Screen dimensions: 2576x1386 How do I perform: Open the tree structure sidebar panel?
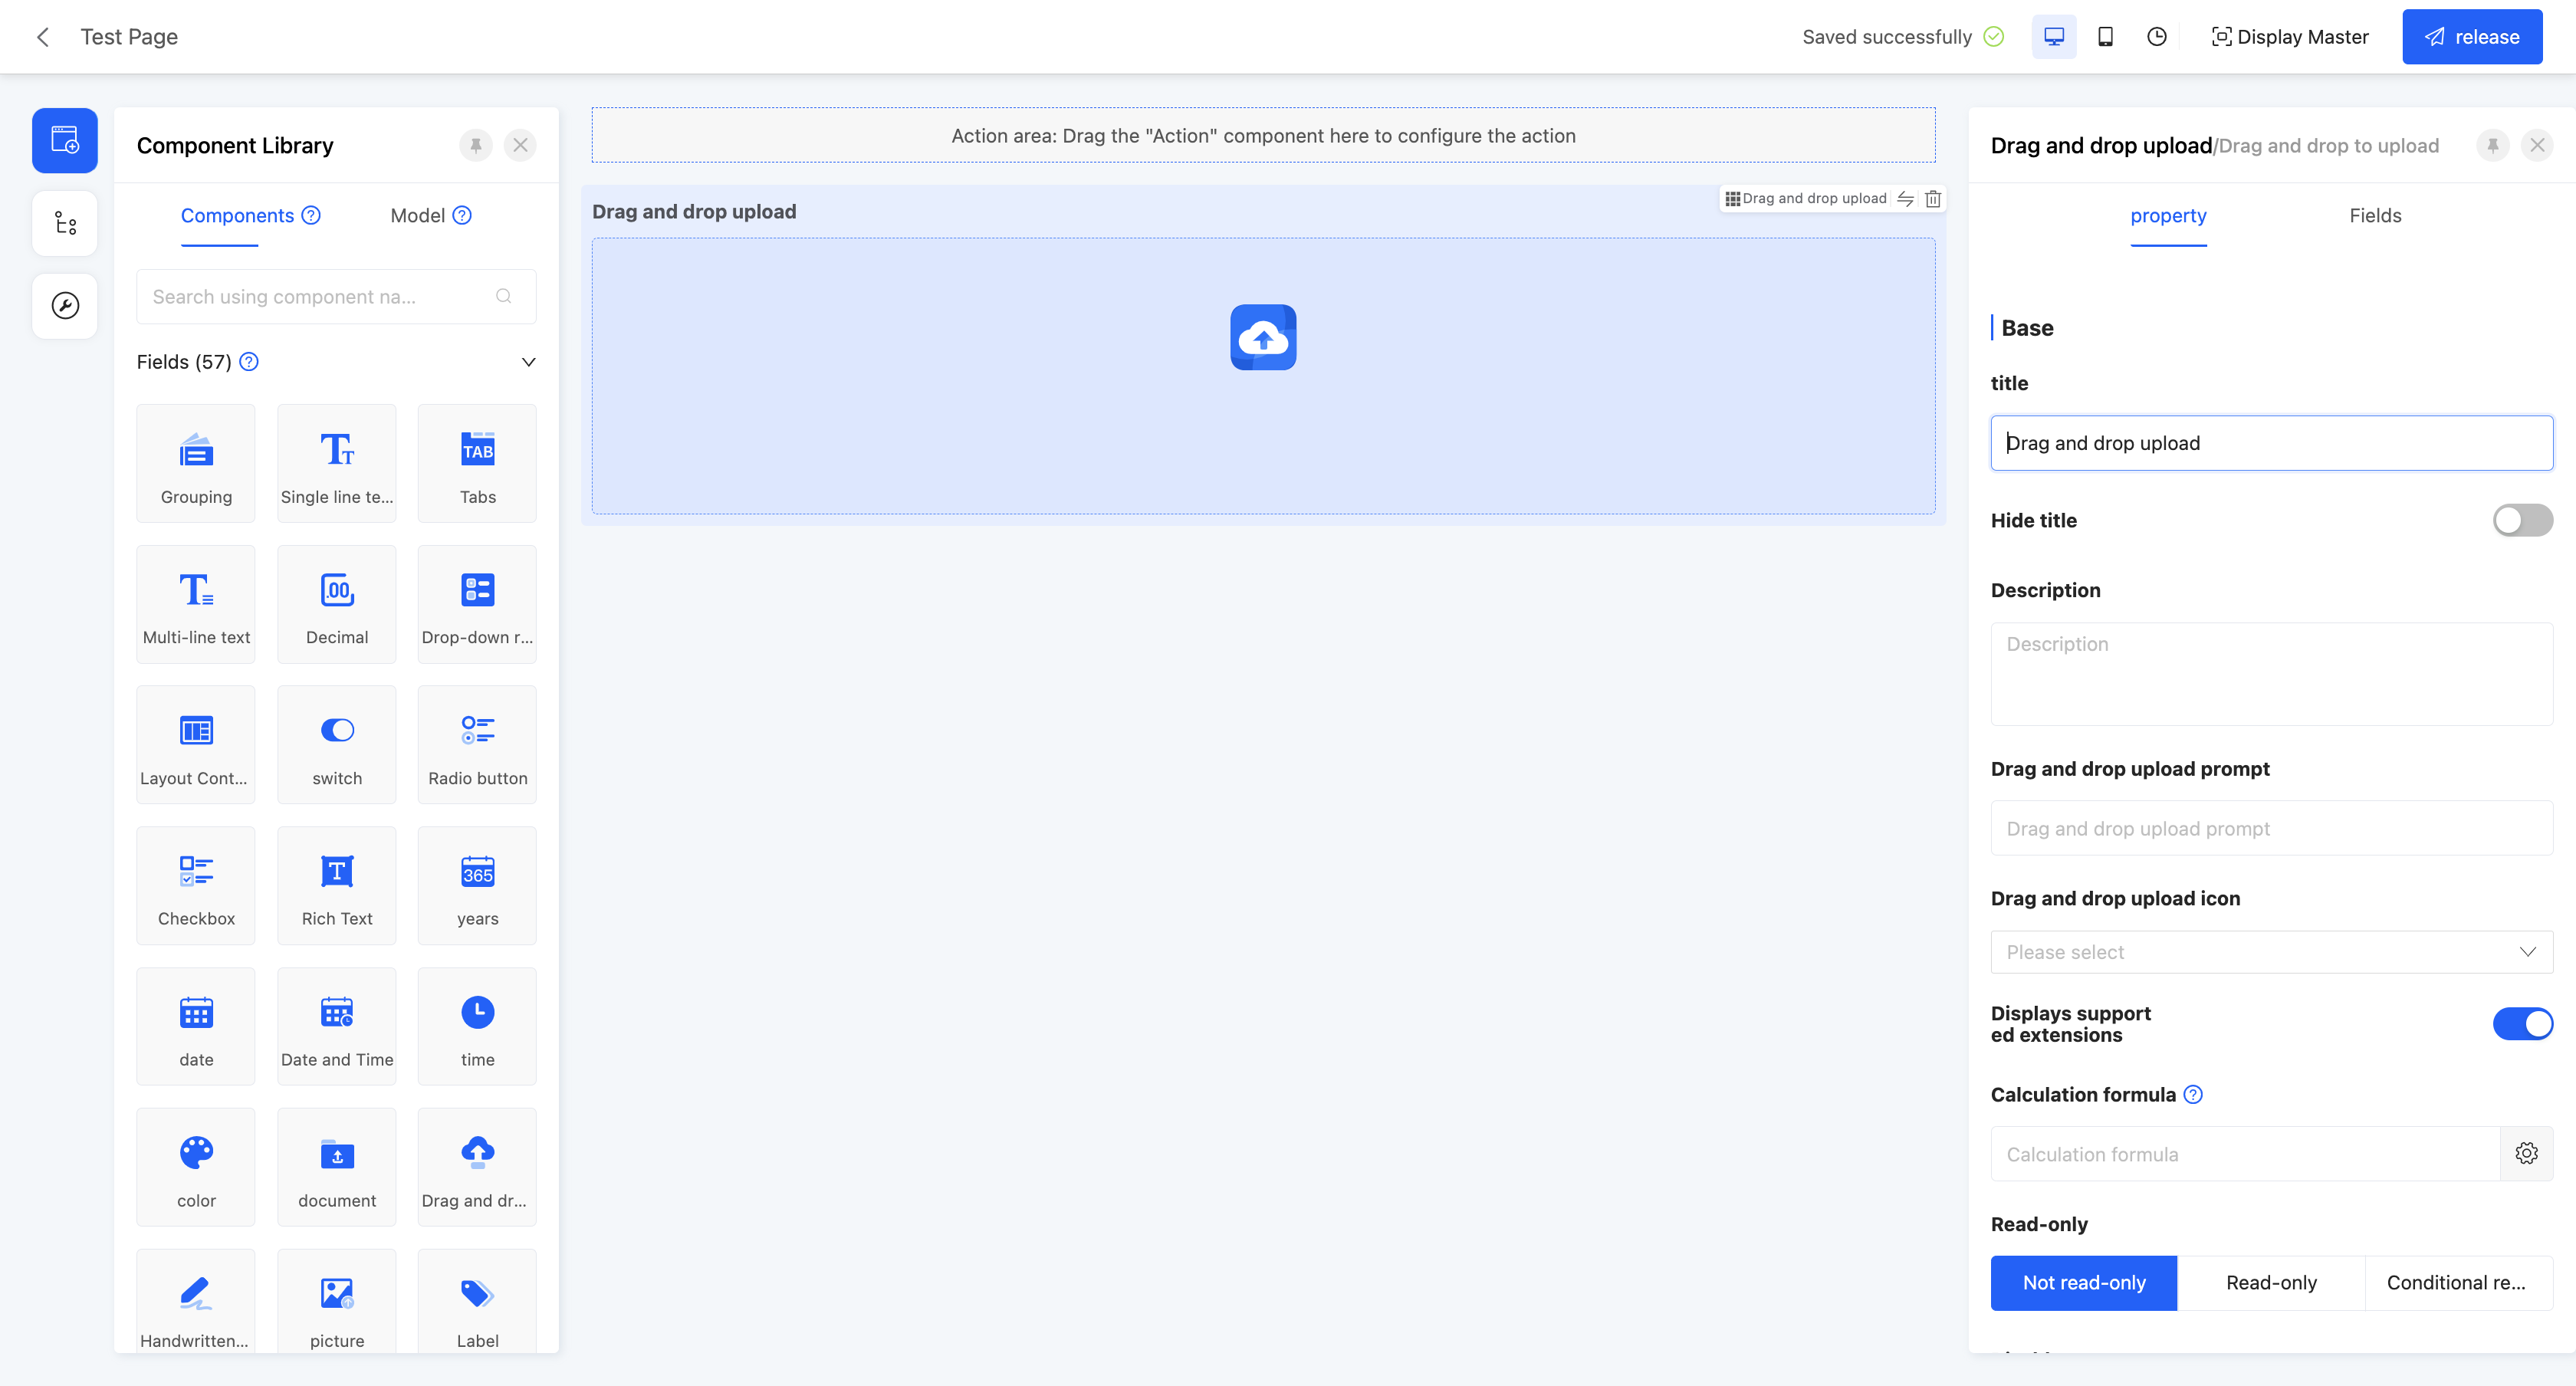pyautogui.click(x=65, y=223)
